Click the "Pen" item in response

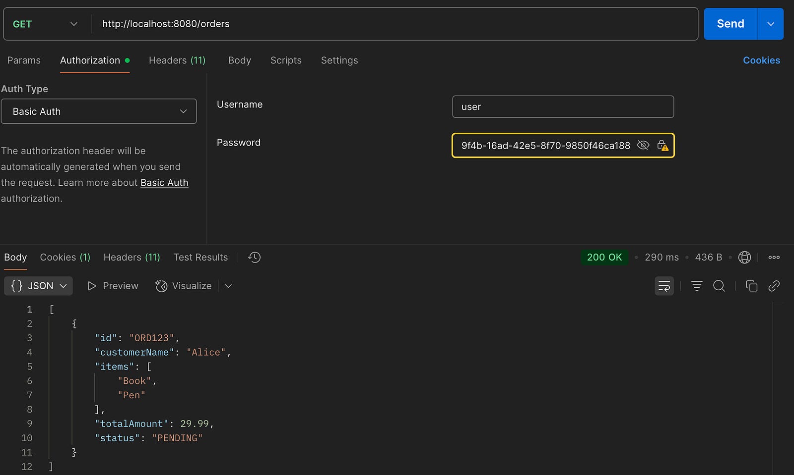[x=132, y=395]
